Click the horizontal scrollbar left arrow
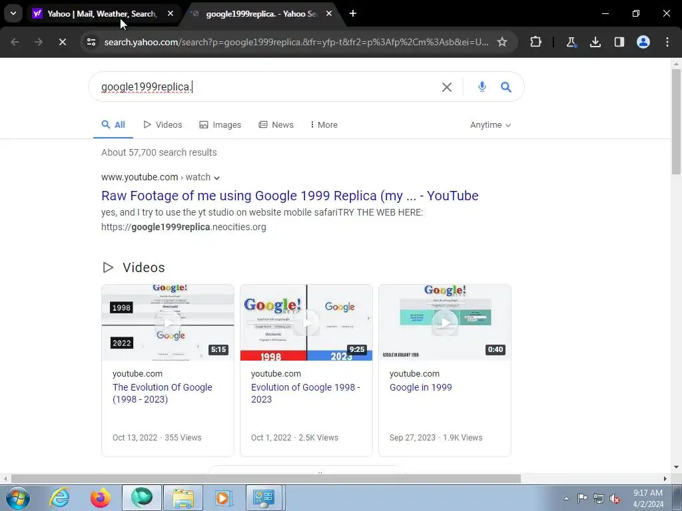This screenshot has width=682, height=511. click(x=5, y=478)
